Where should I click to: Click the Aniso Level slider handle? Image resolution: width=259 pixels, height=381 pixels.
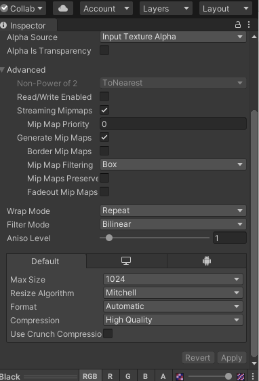pos(109,238)
